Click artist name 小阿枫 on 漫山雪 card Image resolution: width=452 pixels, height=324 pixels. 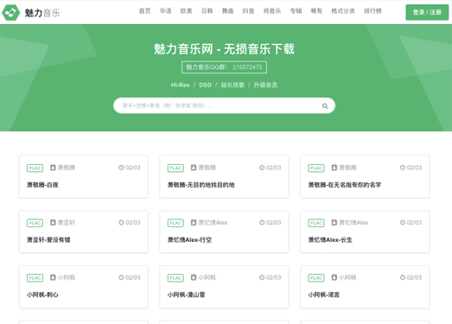tap(207, 277)
